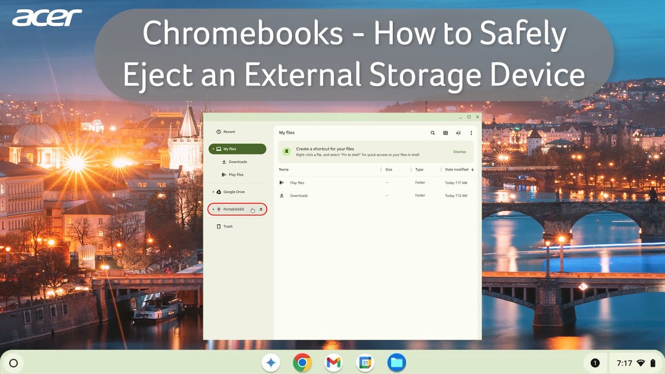Dismiss the shortcut tip banner
The height and width of the screenshot is (374, 665).
459,152
